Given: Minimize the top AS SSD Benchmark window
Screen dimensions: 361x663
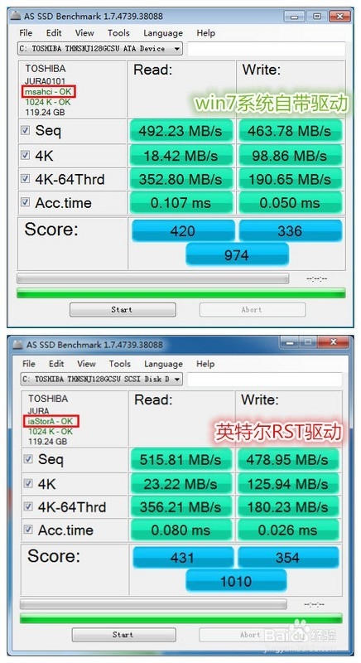Looking at the screenshot, I should point(295,17).
